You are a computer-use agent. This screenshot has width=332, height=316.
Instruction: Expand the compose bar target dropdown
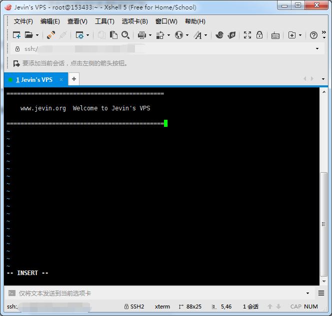[x=307, y=293]
